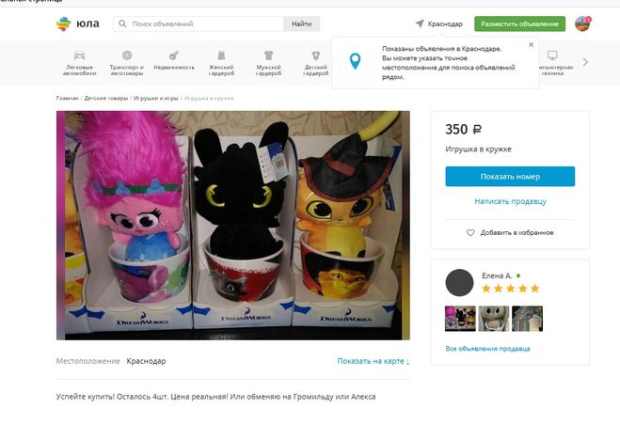
Task: Open the Мужской гардероб shirt icon
Action: coord(268,55)
